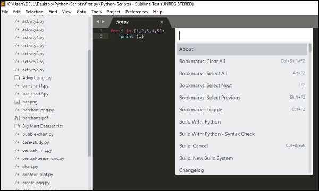The image size is (319, 191).
Task: Choose Build With: Python
Action: click(x=242, y=122)
